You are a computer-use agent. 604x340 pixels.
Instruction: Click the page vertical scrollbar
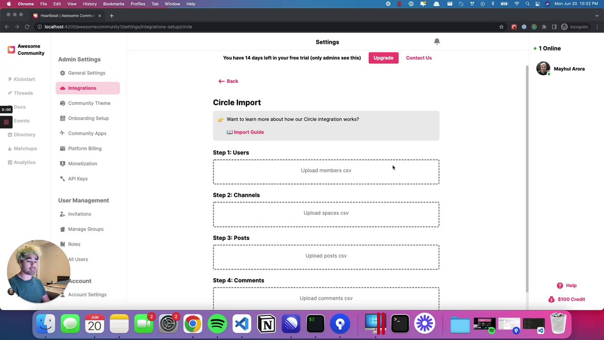pyautogui.click(x=527, y=178)
